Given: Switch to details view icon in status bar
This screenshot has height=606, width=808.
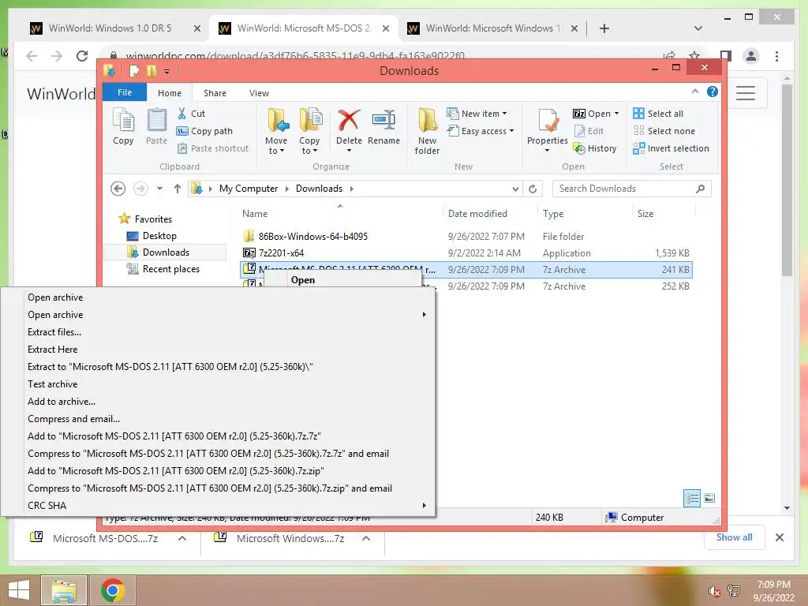Looking at the screenshot, I should click(691, 498).
